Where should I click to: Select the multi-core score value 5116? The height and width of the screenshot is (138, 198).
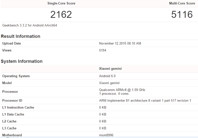coord(181,14)
